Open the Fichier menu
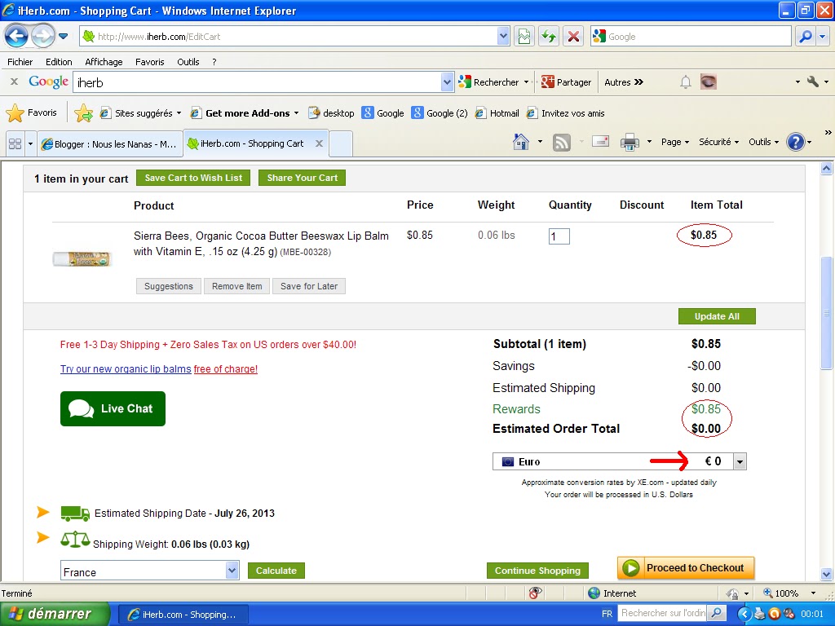The height and width of the screenshot is (626, 835). click(x=20, y=62)
